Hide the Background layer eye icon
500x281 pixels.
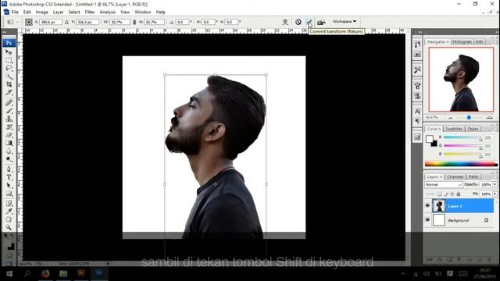click(427, 220)
